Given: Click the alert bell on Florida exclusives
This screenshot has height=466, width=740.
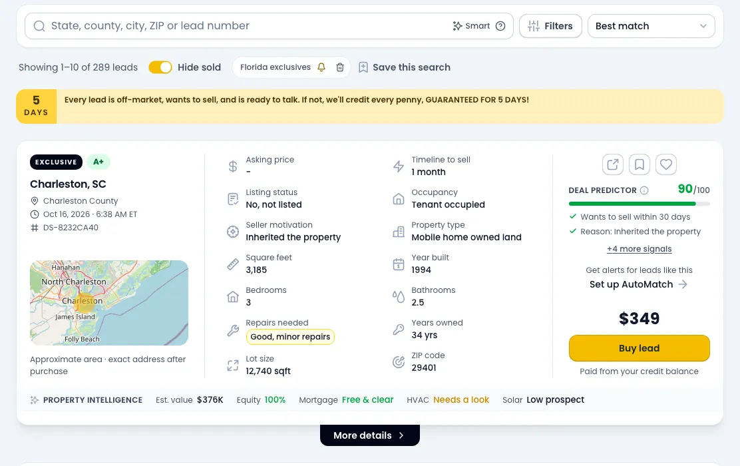Looking at the screenshot, I should 321,67.
